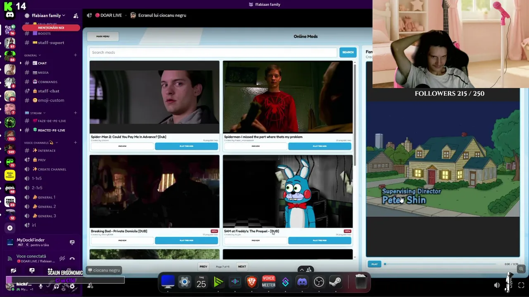Click the blue SEARCH button
529x297 pixels.
pyautogui.click(x=348, y=52)
